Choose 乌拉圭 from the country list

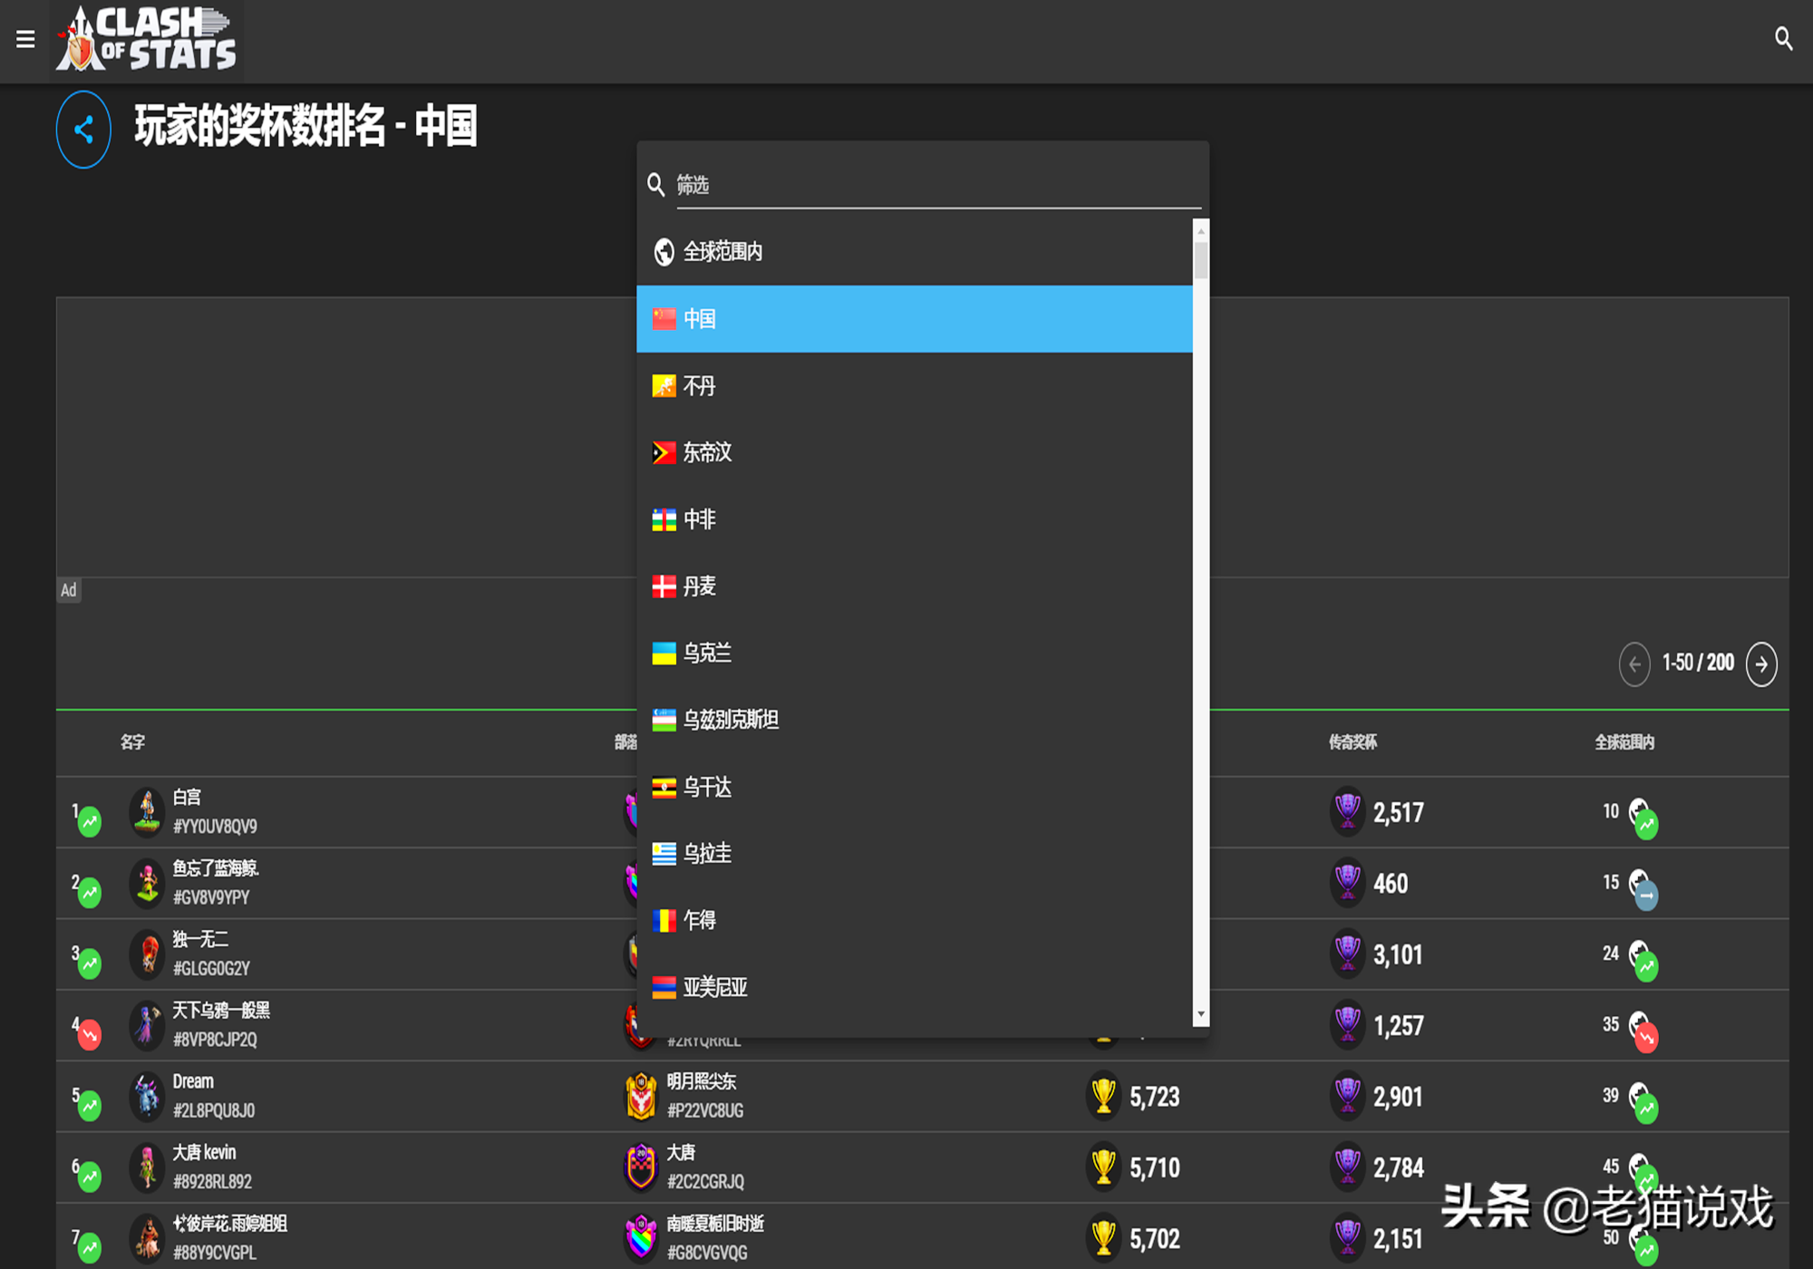coord(915,854)
